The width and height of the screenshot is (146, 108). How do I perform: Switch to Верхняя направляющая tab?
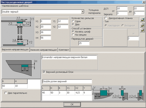pyautogui.click(x=15, y=50)
